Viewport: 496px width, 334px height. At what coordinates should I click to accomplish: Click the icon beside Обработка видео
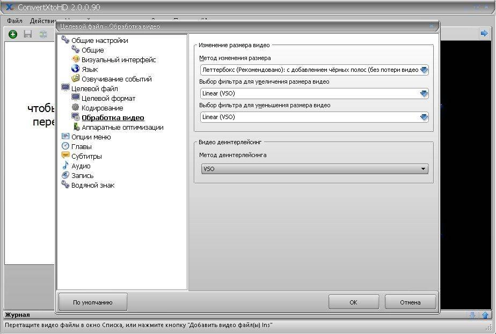coord(75,117)
